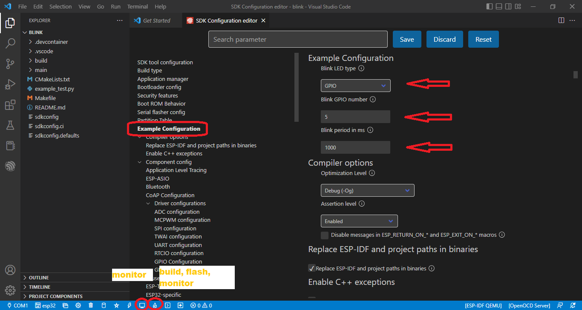Show info for Blink LED type
This screenshot has width=582, height=310.
[361, 69]
